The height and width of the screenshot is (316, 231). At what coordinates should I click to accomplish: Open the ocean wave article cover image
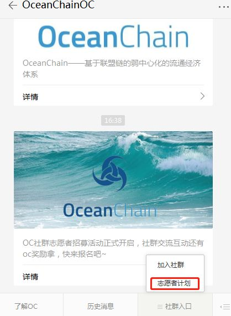point(113,180)
